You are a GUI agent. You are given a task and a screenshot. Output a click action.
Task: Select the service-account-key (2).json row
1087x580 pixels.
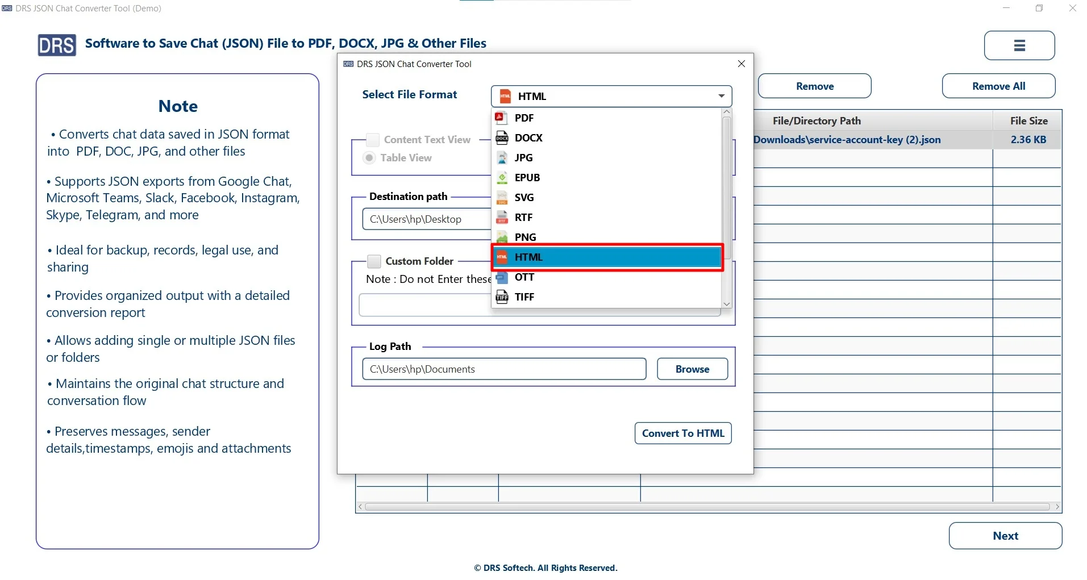tap(907, 140)
